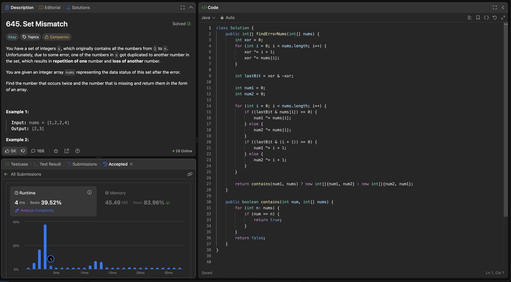Format the code with align icon
The height and width of the screenshot is (282, 511).
469,17
